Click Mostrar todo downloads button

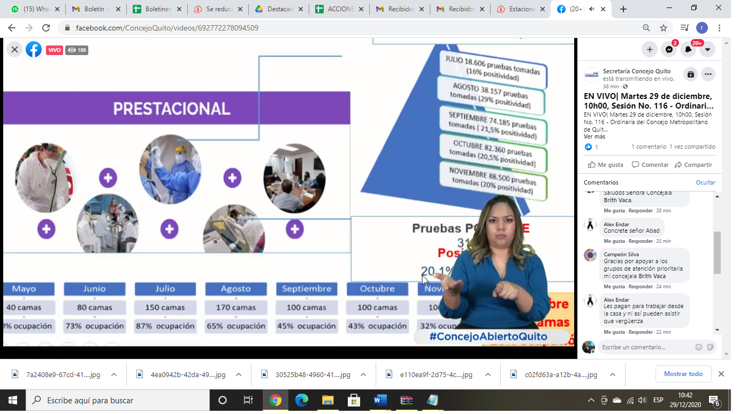coord(683,374)
